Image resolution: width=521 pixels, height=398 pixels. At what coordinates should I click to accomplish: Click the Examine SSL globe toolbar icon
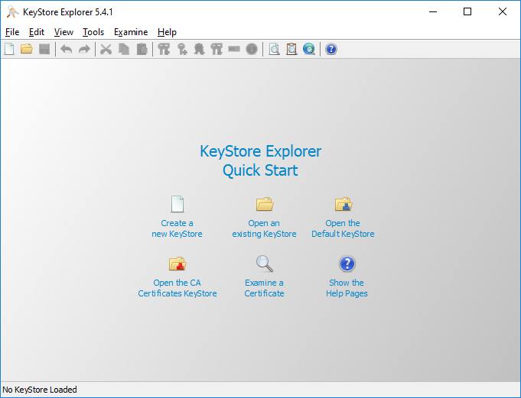coord(309,49)
